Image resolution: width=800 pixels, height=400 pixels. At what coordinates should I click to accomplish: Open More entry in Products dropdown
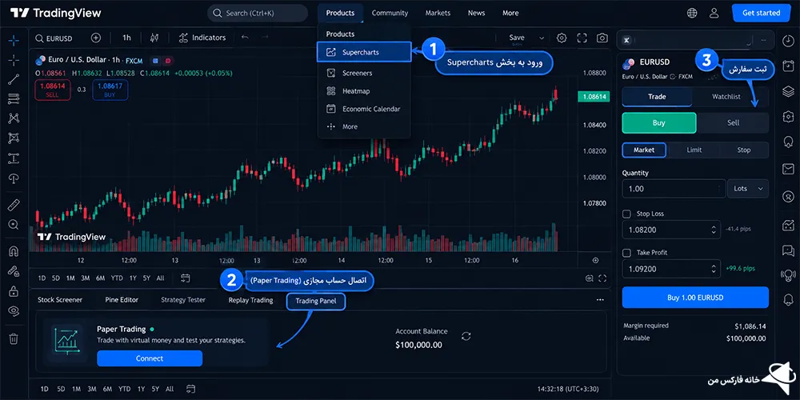pos(363,126)
